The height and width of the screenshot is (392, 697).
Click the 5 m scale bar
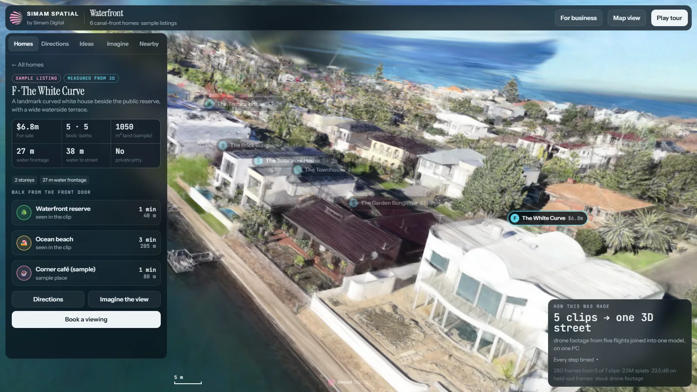[x=188, y=380]
